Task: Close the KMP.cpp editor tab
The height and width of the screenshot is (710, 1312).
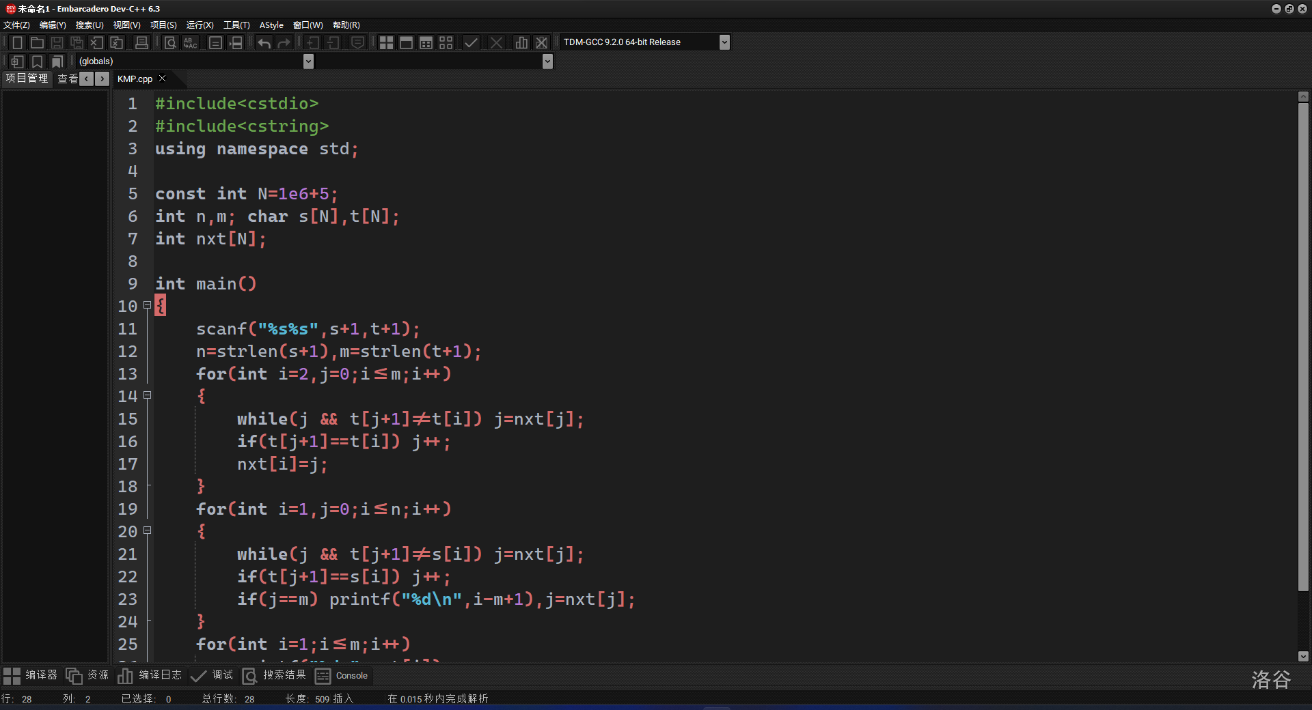Action: (163, 79)
